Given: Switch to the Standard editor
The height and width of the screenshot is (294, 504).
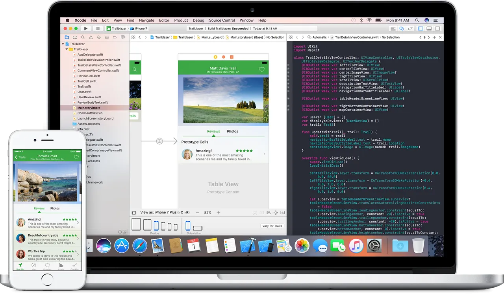Looking at the screenshot, I should pos(393,28).
